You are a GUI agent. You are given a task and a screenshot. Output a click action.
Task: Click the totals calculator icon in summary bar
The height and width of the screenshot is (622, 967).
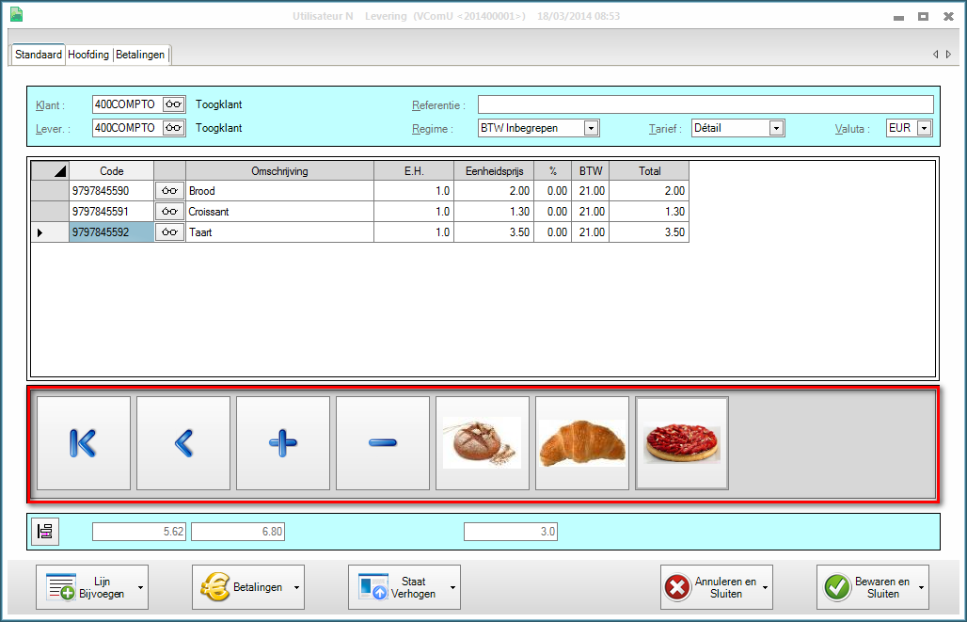(44, 532)
